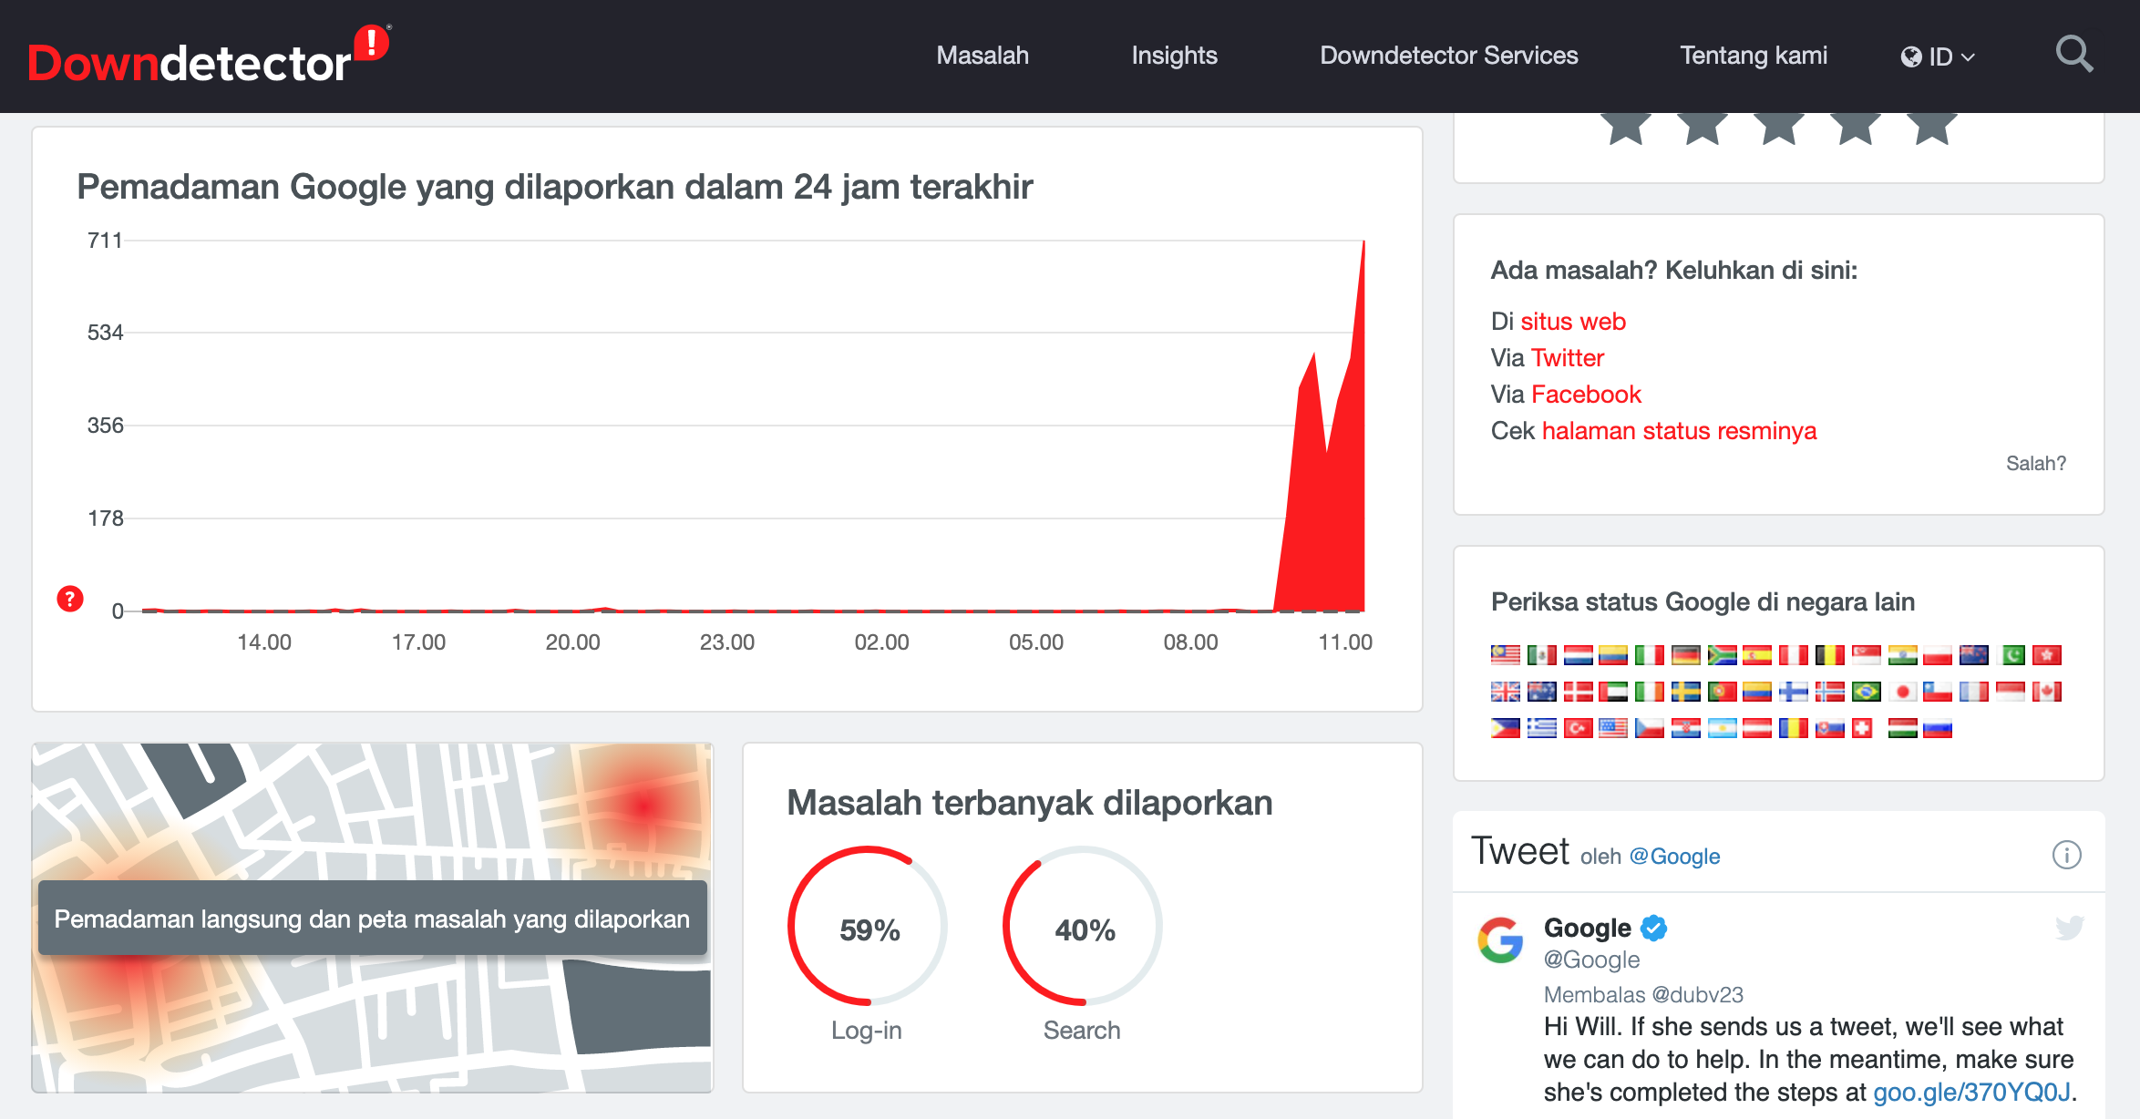Open the search magnifier icon
Screen dimensions: 2140x1119
point(2073,55)
